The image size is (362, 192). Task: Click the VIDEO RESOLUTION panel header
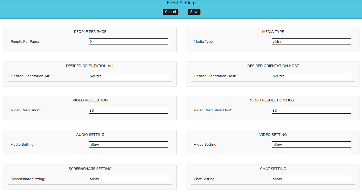tap(90, 100)
